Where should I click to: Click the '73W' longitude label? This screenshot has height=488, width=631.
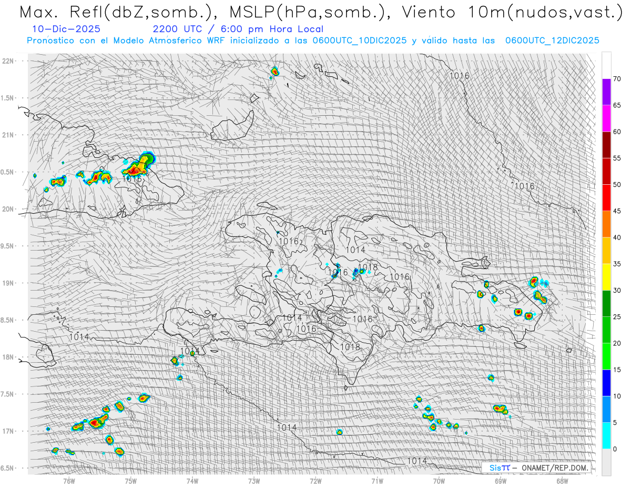click(x=254, y=481)
